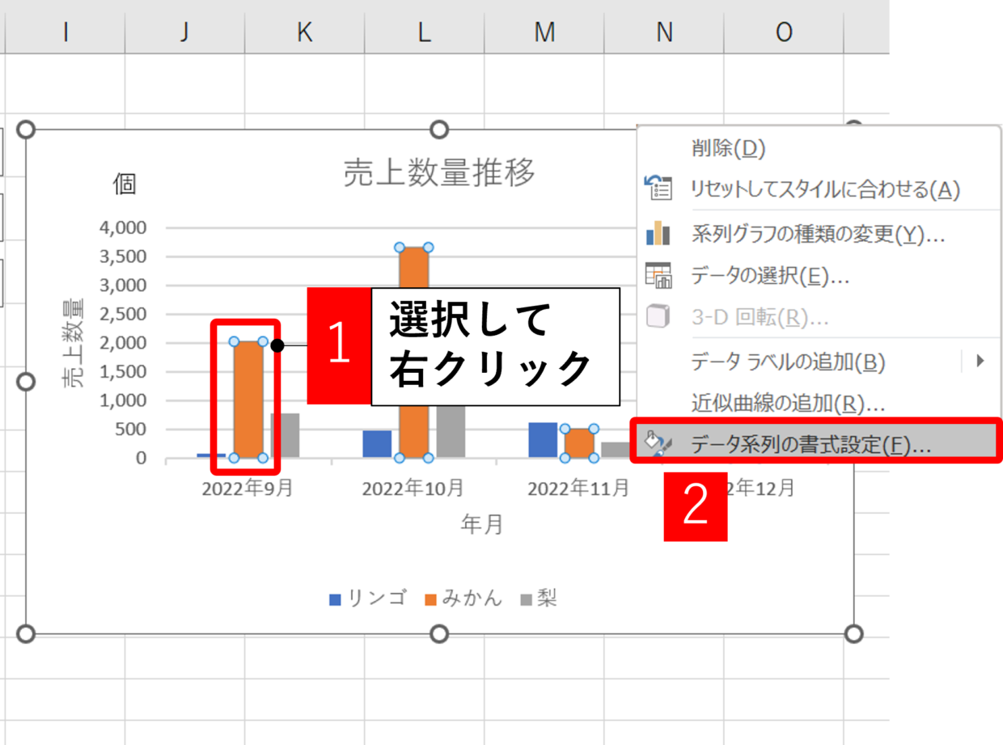
Task: Select column header O
Action: tap(783, 32)
